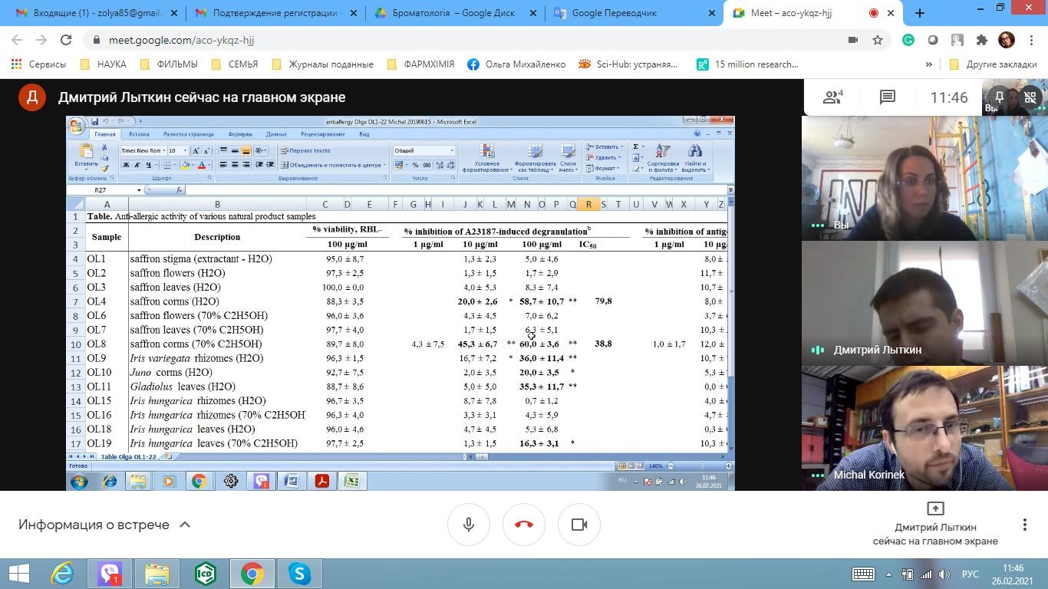This screenshot has width=1048, height=589.
Task: Open the Сервисы apps shortcut
Action: pyautogui.click(x=38, y=64)
